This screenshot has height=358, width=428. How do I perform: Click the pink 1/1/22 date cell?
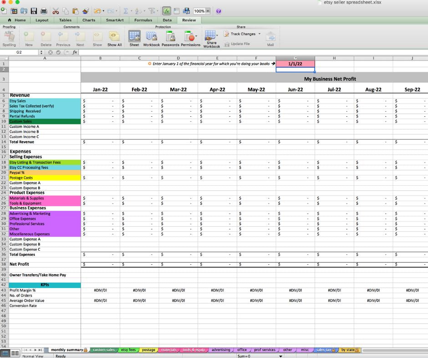pos(295,64)
